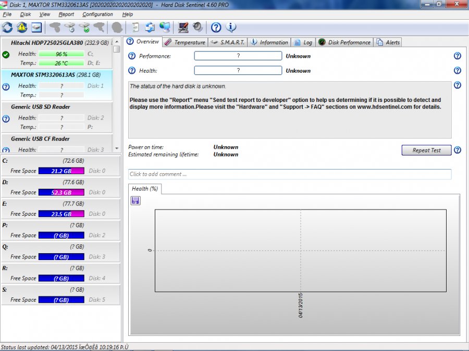Click help icon at right end of Performance row

pyautogui.click(x=458, y=56)
